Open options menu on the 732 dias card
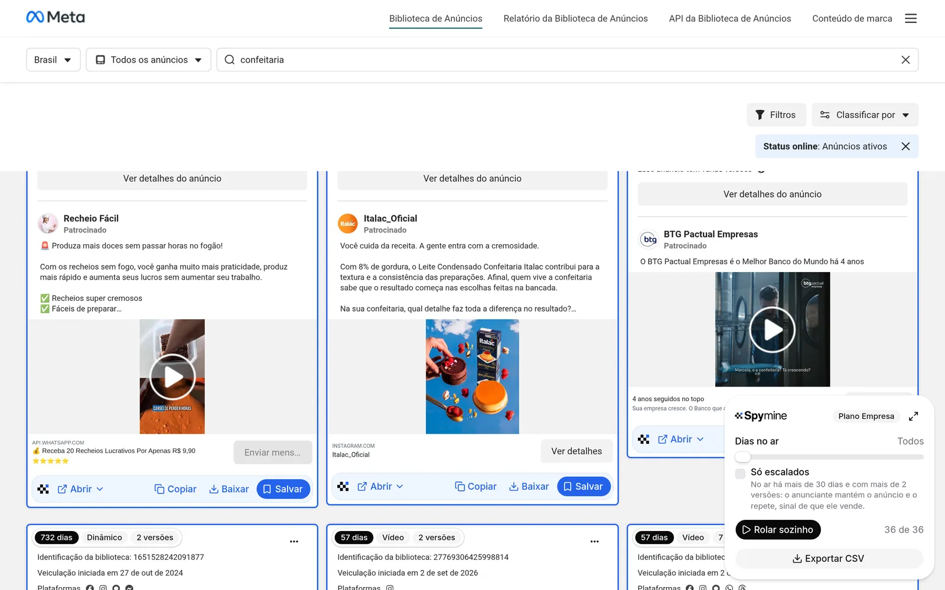945x590 pixels. click(x=294, y=542)
